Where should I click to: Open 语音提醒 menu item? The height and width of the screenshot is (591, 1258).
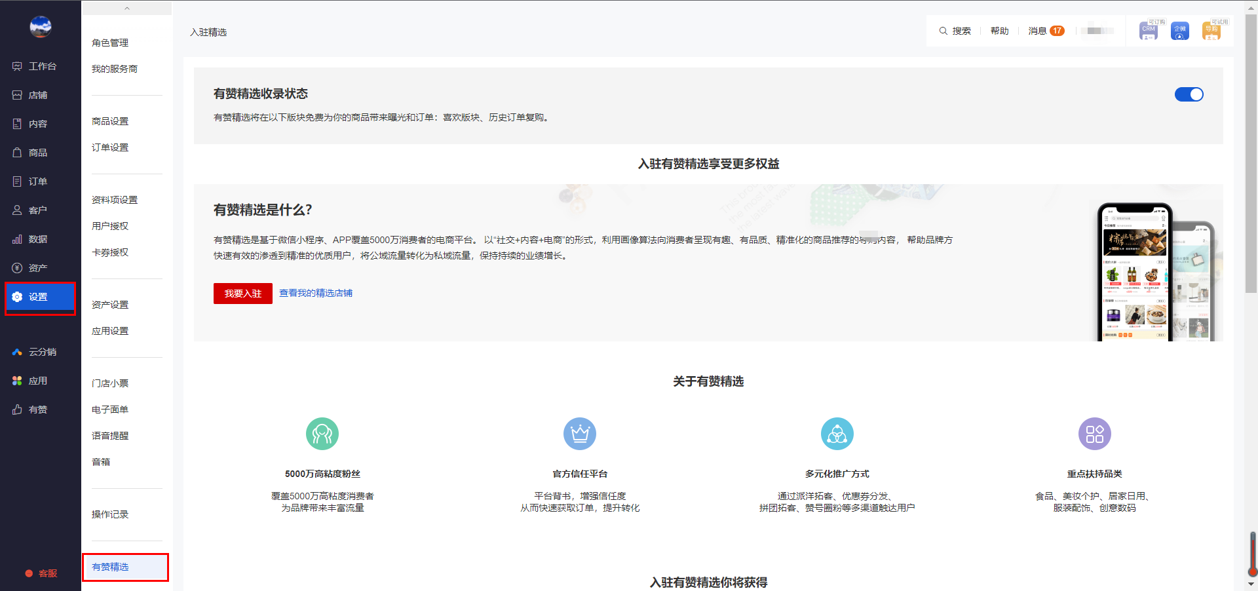tap(110, 436)
